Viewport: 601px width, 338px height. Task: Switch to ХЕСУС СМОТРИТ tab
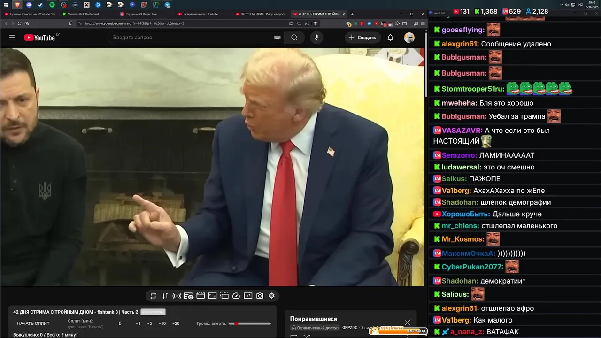click(x=261, y=14)
